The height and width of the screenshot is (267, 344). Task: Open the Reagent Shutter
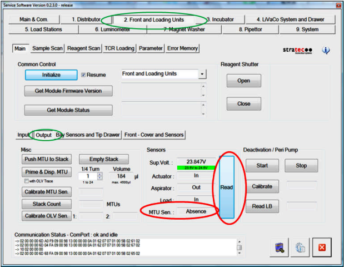(243, 81)
